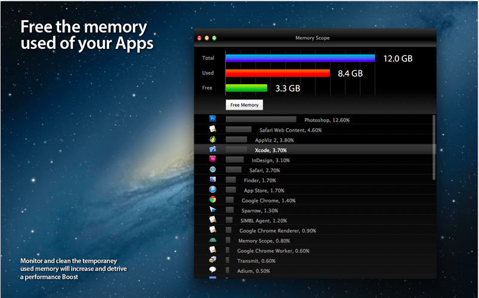
Task: Click the Safari Web Content usage bar
Action: click(x=239, y=129)
